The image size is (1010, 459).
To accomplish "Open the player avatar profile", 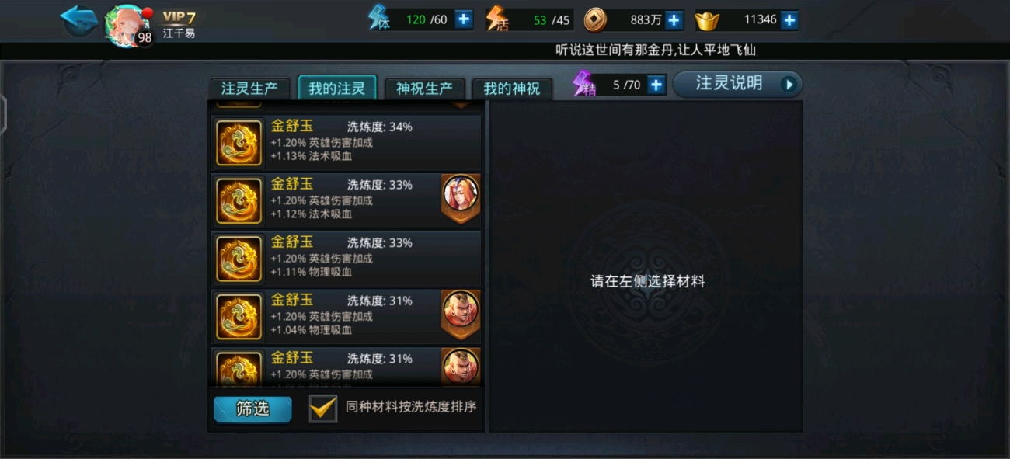I will tap(127, 26).
